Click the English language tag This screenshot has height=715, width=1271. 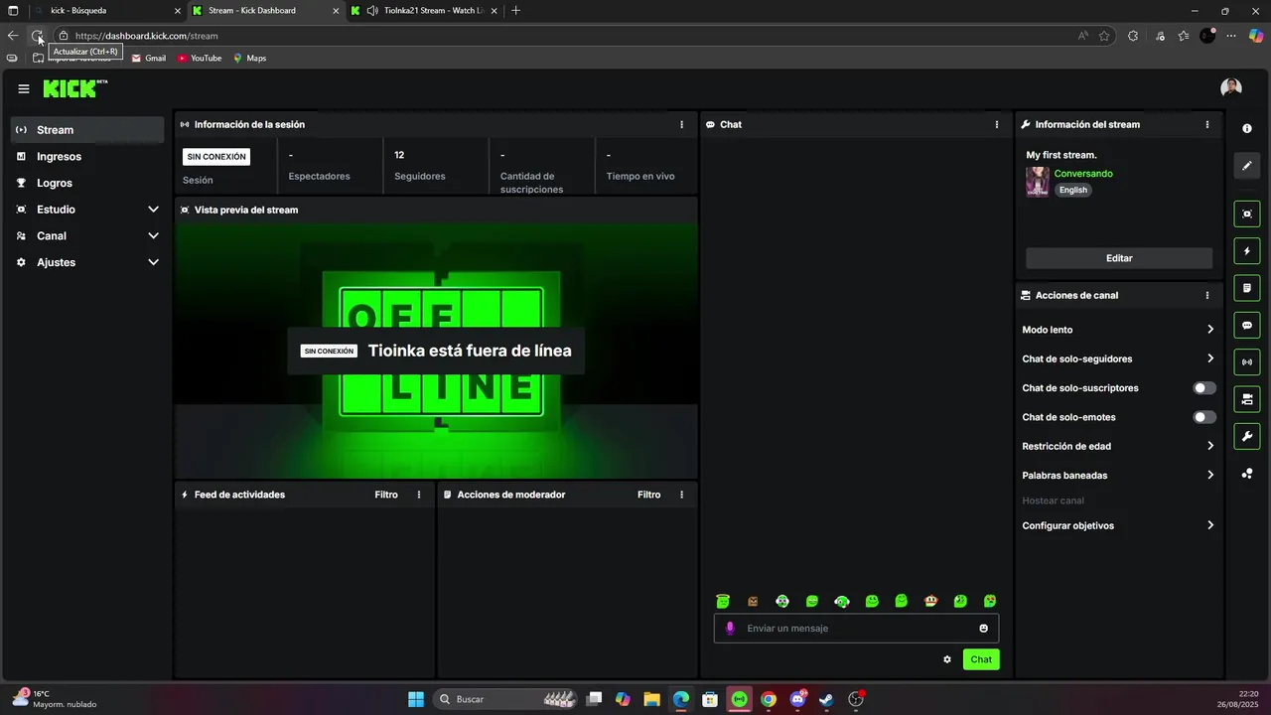click(1073, 190)
